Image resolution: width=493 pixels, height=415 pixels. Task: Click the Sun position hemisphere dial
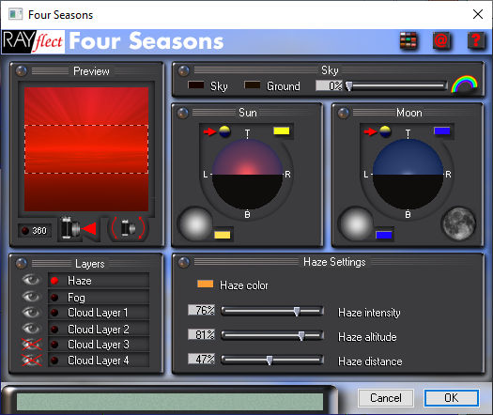[x=248, y=174]
